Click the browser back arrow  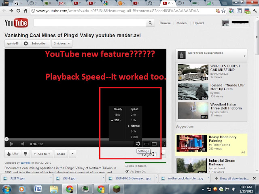4,11
